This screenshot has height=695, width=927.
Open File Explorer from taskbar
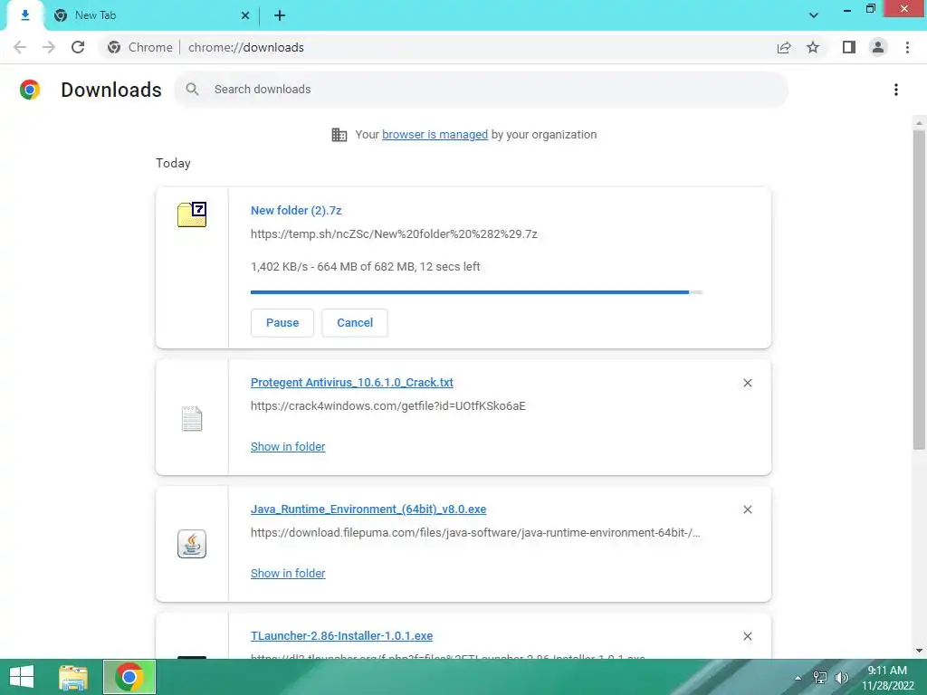click(x=73, y=677)
